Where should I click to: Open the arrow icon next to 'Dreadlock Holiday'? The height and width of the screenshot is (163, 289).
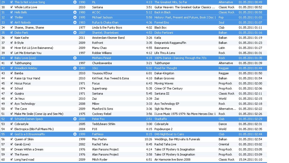75,68
